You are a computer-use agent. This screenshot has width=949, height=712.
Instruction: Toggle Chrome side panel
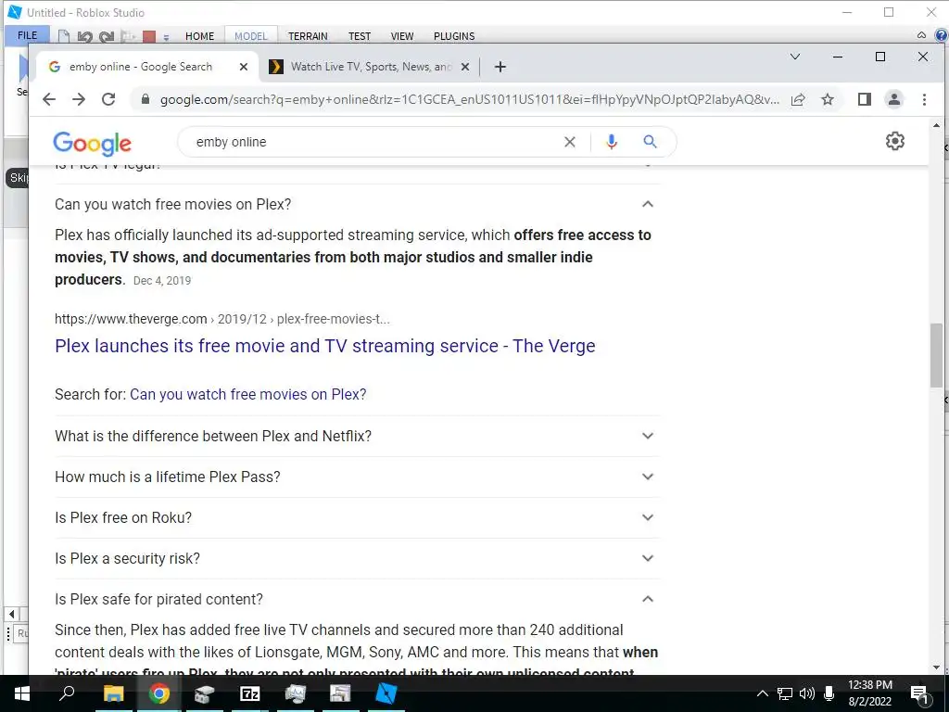click(865, 99)
